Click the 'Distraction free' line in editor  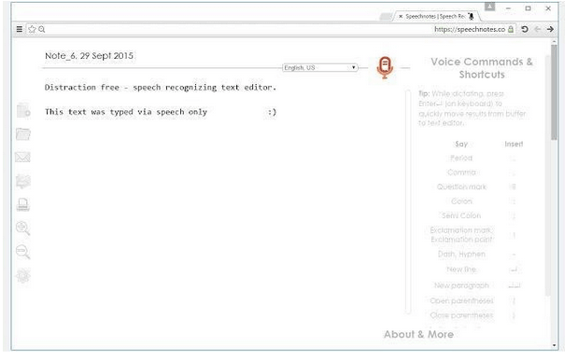pyautogui.click(x=161, y=88)
